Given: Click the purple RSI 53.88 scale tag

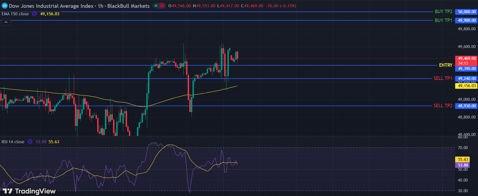Looking at the screenshot, I should (463, 165).
